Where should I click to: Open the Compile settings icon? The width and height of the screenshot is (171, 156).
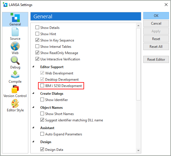tap(15, 74)
